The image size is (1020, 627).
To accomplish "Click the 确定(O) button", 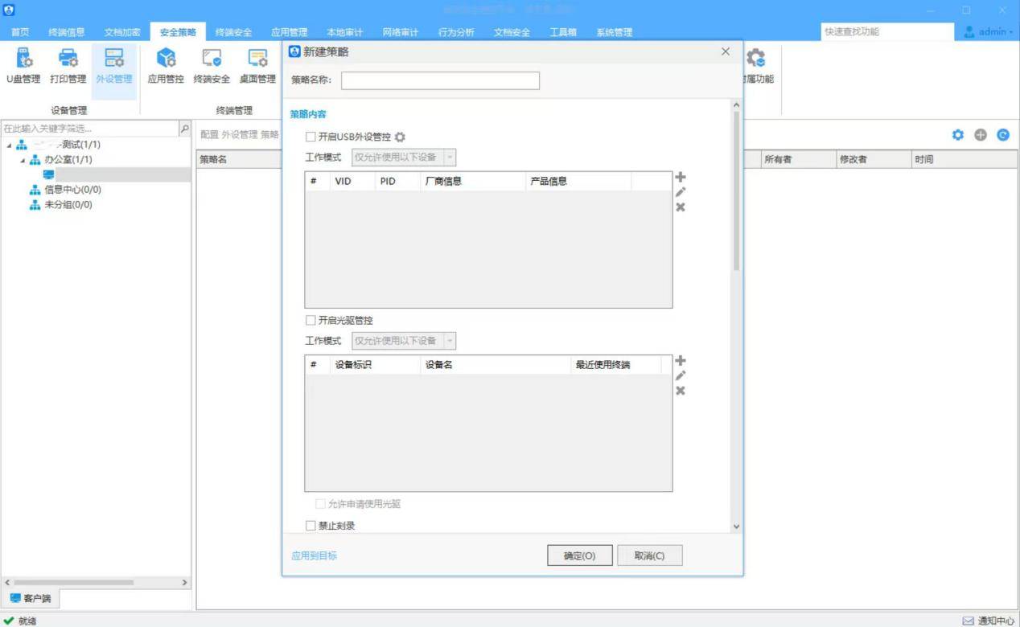I will tap(579, 555).
